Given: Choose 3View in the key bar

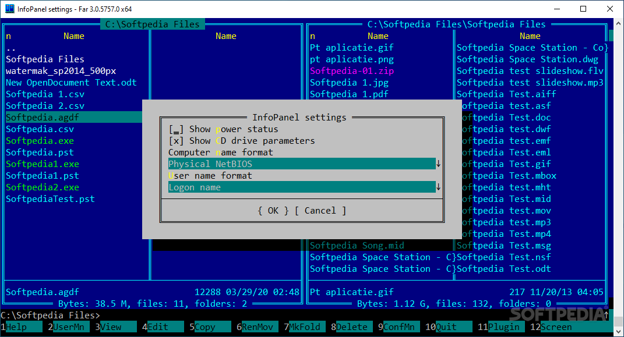Looking at the screenshot, I should 115,327.
